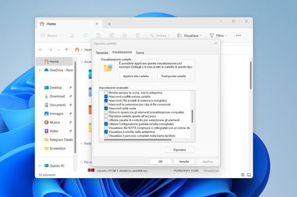The image size is (297, 197).
Task: Uncheck Utilizza Configurazione guidata
Action: click(x=106, y=124)
